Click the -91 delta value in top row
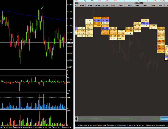 click(x=107, y=1)
